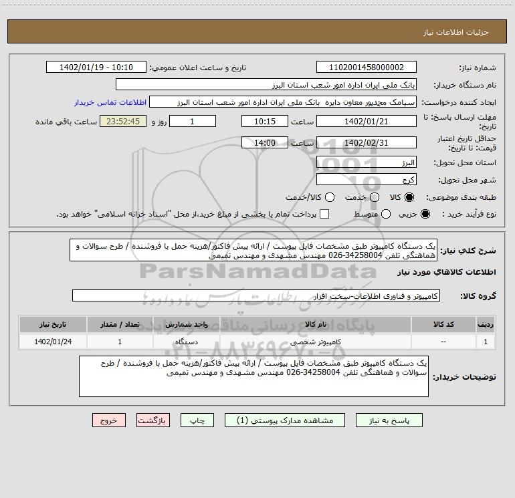The height and width of the screenshot is (498, 515).
Task: Select the جزیی purchase type radio
Action: pos(425,214)
